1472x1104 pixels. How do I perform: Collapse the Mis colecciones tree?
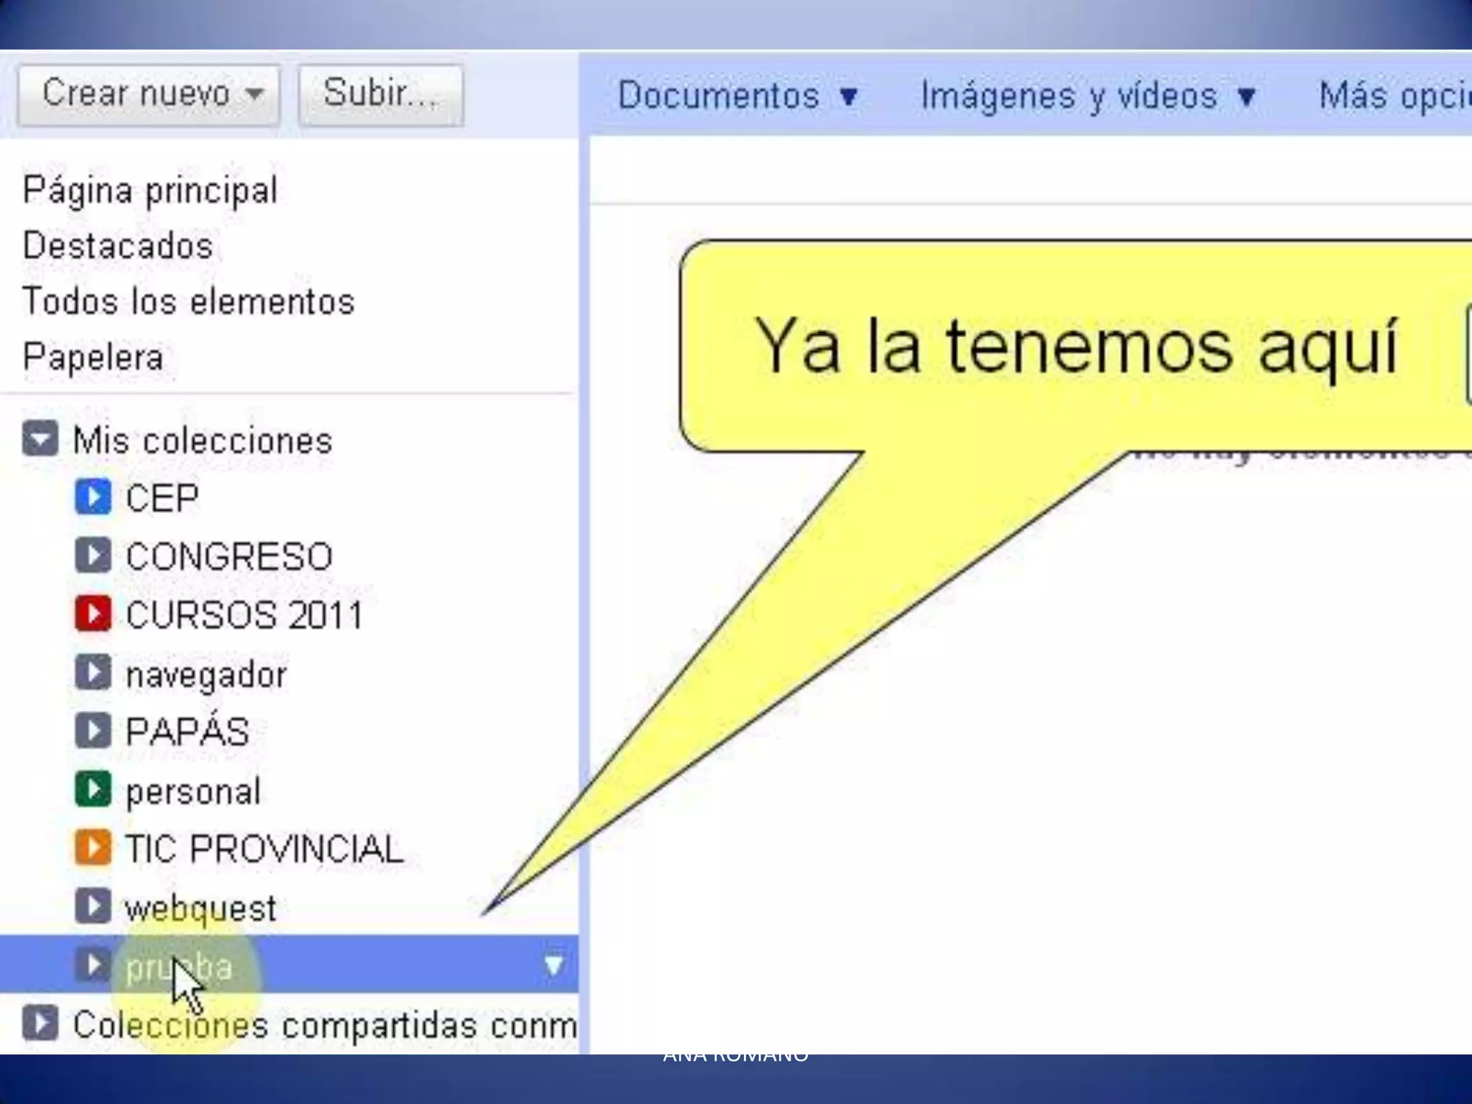coord(40,439)
